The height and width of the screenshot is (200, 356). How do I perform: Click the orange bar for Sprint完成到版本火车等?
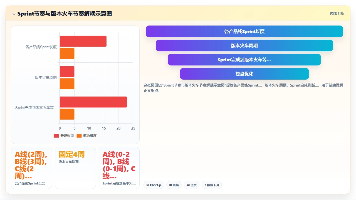click(67, 114)
